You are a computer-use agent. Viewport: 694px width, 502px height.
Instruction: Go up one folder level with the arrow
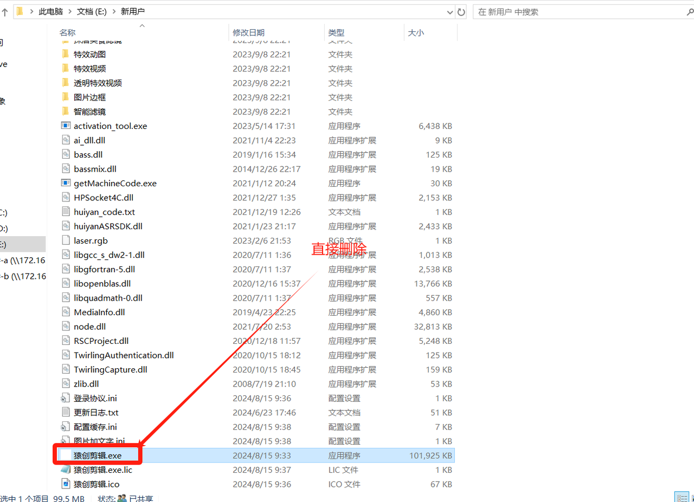[x=4, y=12]
